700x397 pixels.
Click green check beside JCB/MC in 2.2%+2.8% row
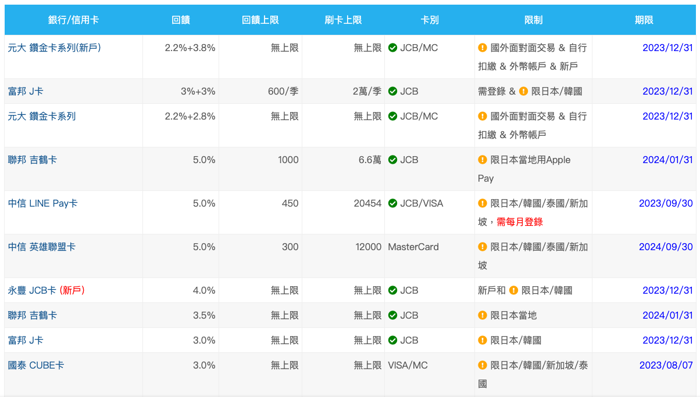tap(393, 116)
